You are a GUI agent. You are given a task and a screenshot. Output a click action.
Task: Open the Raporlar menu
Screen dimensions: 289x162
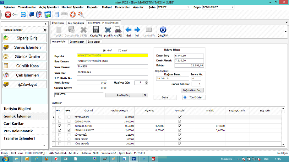point(93,7)
